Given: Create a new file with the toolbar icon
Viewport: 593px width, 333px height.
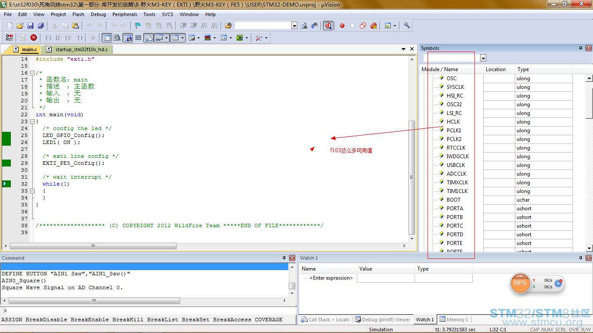Looking at the screenshot, I should (x=10, y=26).
